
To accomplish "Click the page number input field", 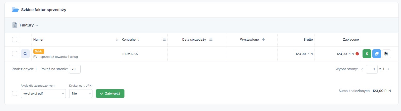I will click(x=372, y=69).
